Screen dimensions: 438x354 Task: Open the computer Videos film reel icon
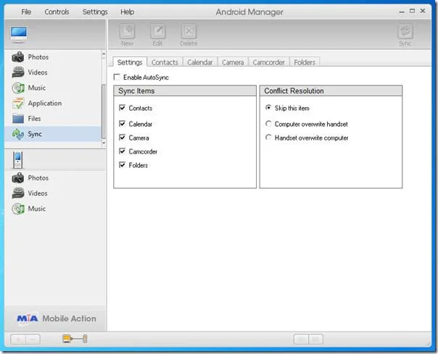18,72
